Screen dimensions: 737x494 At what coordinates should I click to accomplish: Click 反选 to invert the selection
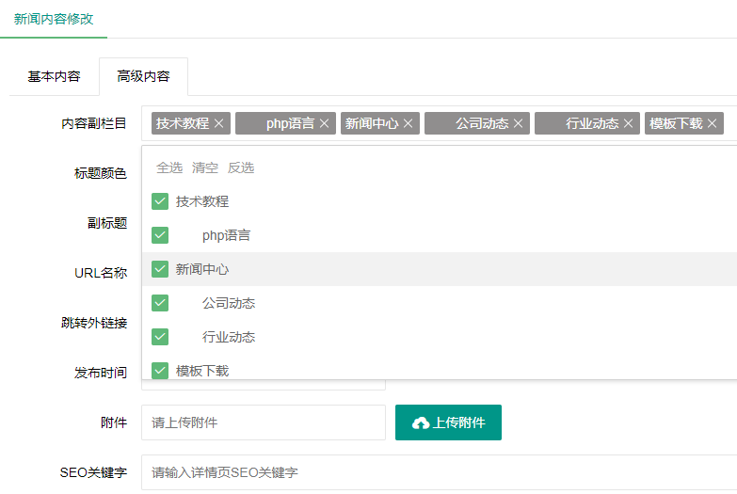(241, 167)
